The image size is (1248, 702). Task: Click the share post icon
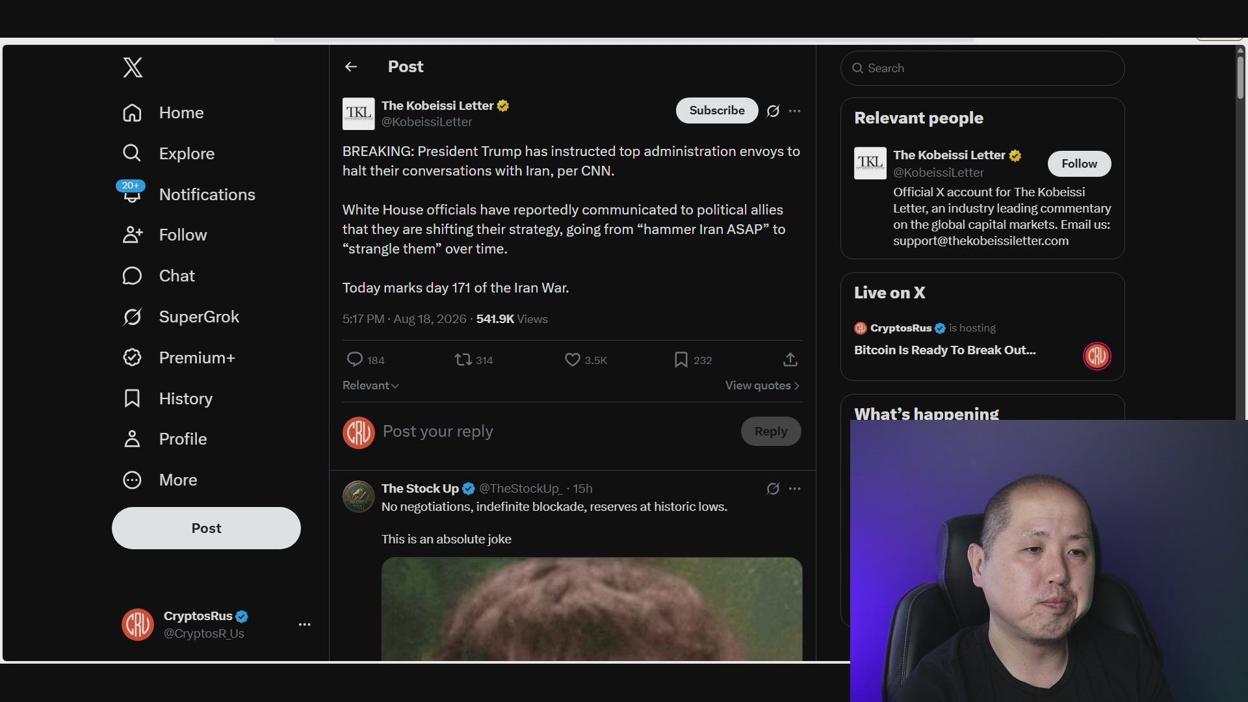[790, 359]
